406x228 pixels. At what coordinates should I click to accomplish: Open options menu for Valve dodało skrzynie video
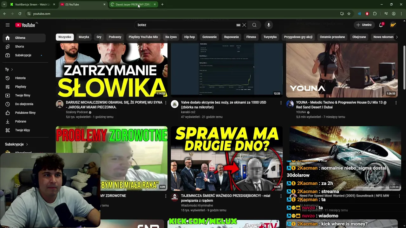(281, 103)
